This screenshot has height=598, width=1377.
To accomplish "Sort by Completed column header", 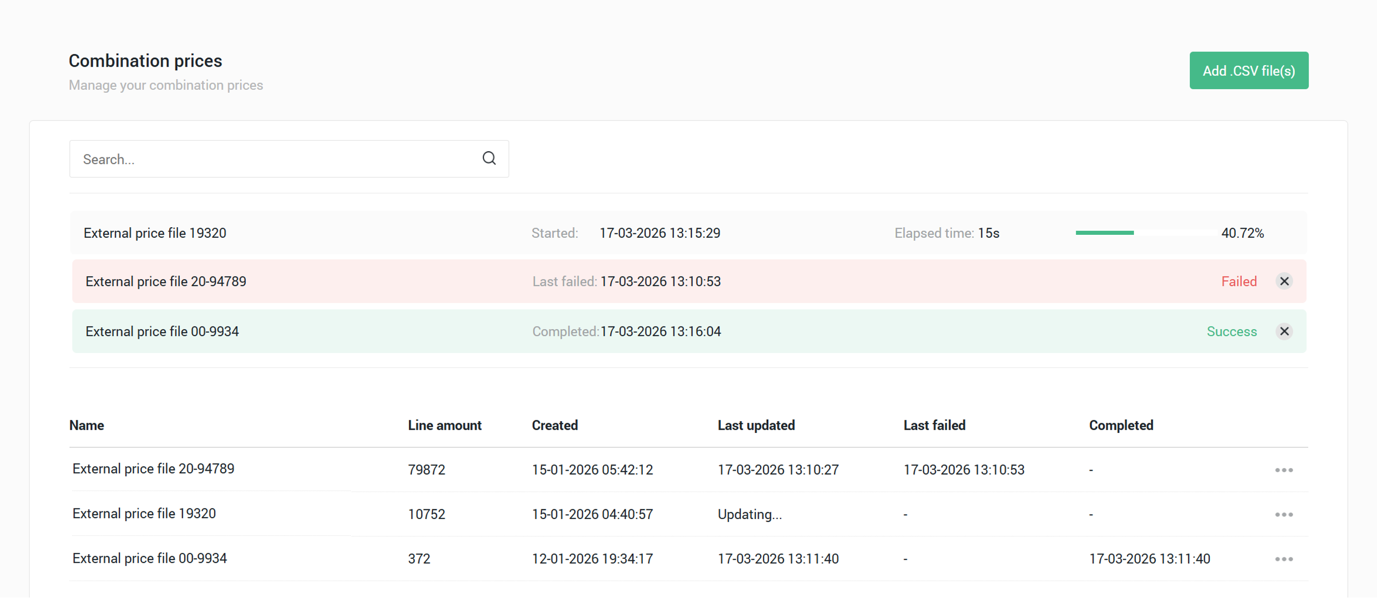I will coord(1121,425).
